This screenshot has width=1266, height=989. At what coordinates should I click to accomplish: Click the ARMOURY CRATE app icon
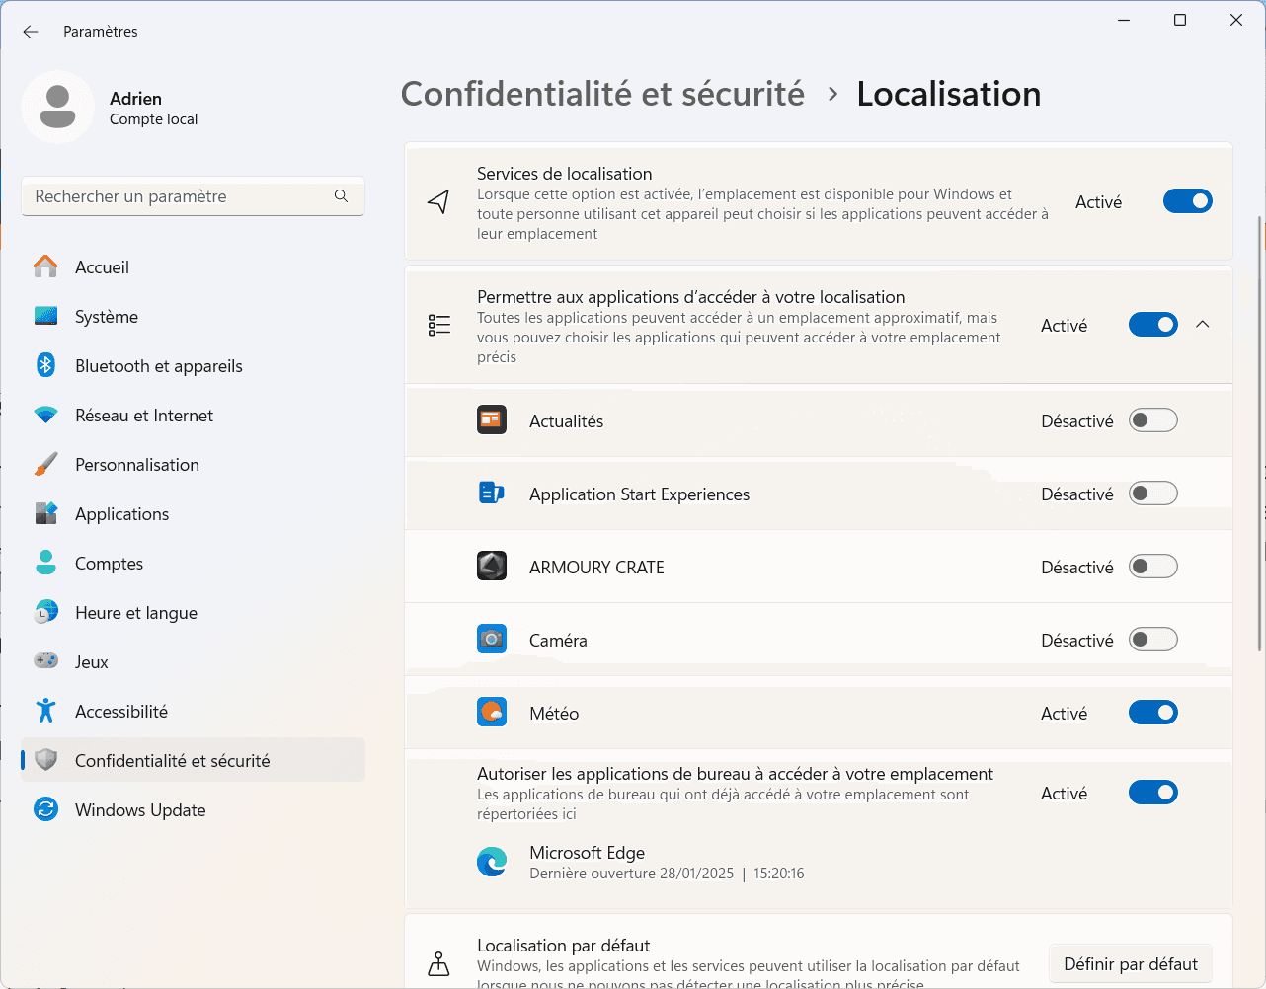coord(492,566)
